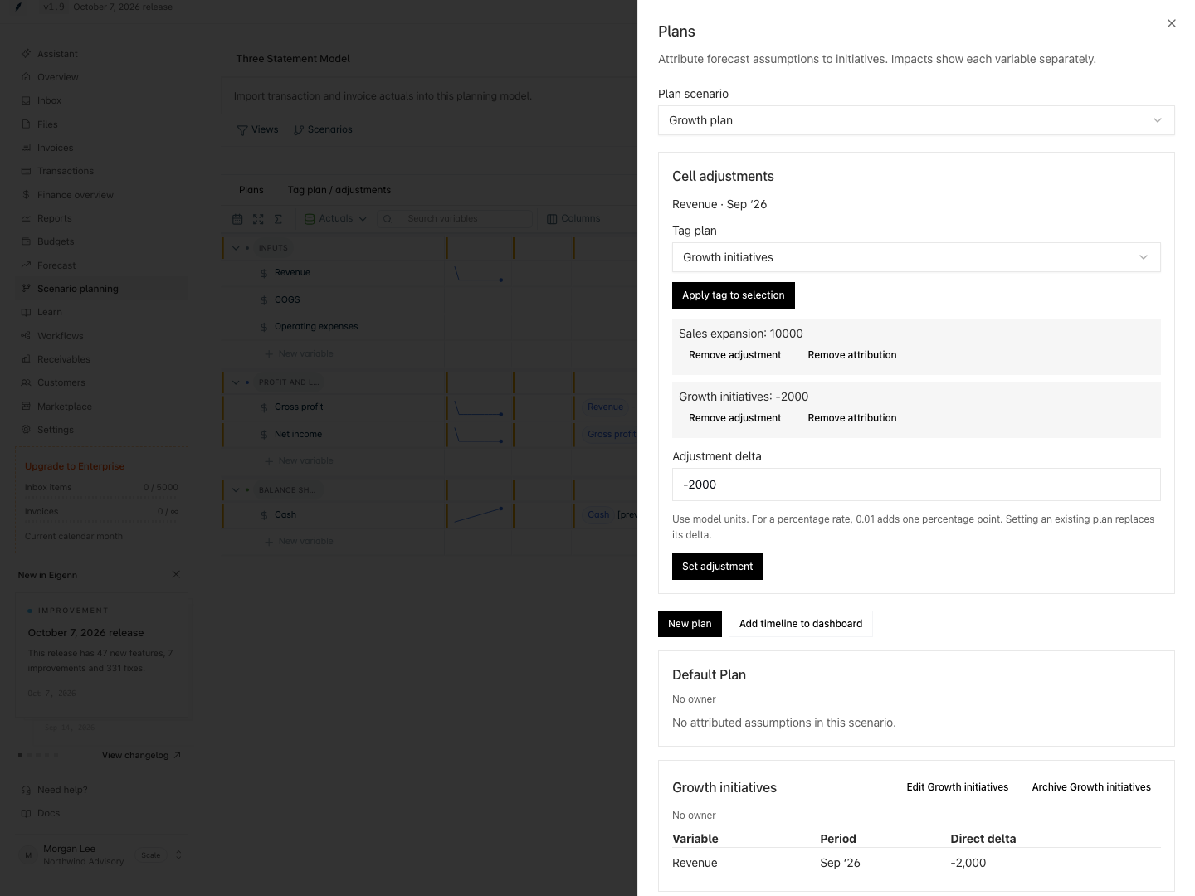Add timeline to dashboard

pos(801,624)
